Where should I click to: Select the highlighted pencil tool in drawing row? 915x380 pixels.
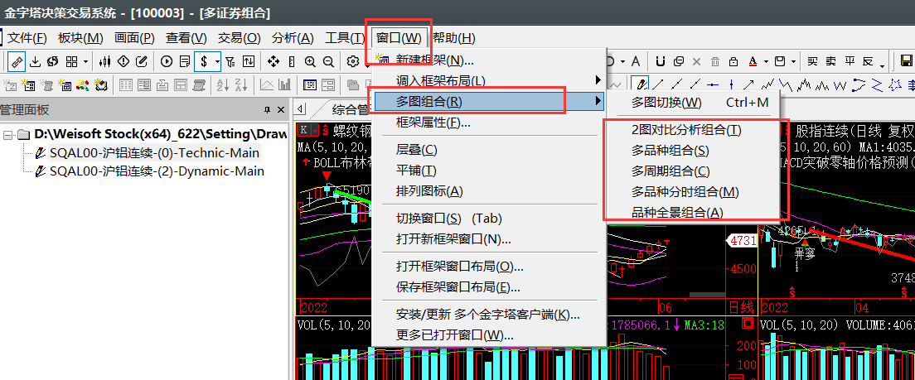point(640,84)
